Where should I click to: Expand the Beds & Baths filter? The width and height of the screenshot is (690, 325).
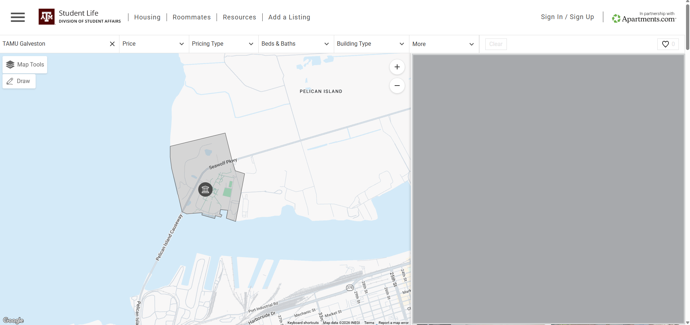[295, 44]
